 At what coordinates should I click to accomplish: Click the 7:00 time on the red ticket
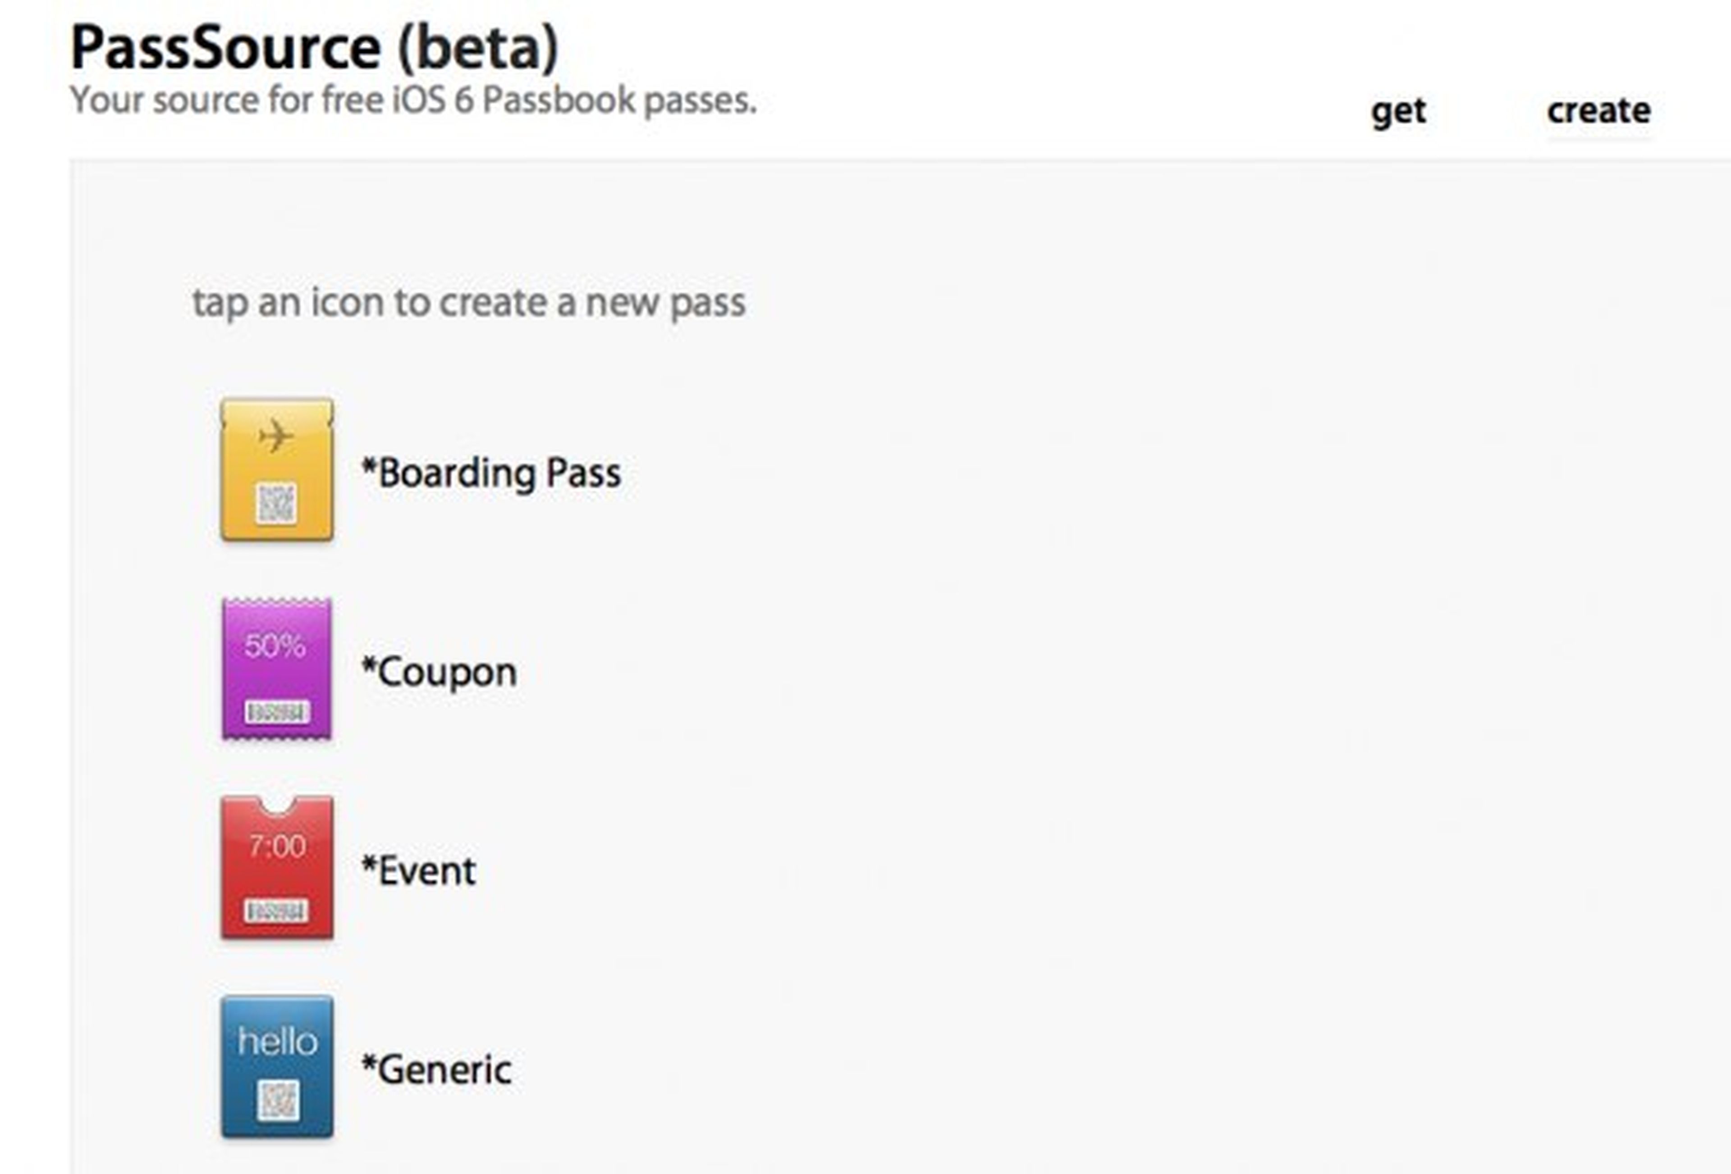tap(277, 846)
